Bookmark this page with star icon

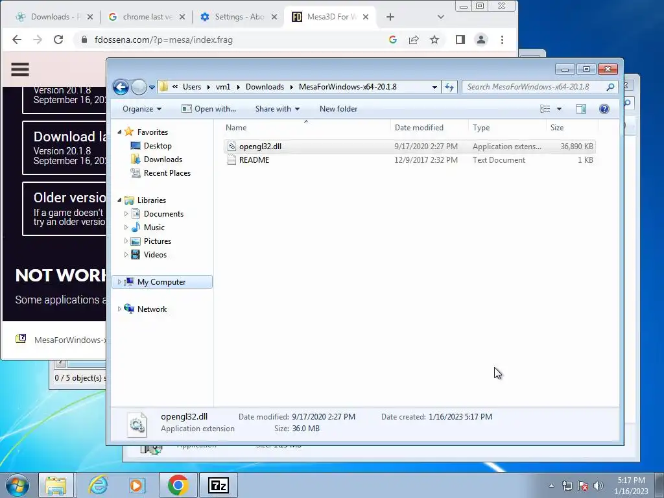tap(434, 40)
